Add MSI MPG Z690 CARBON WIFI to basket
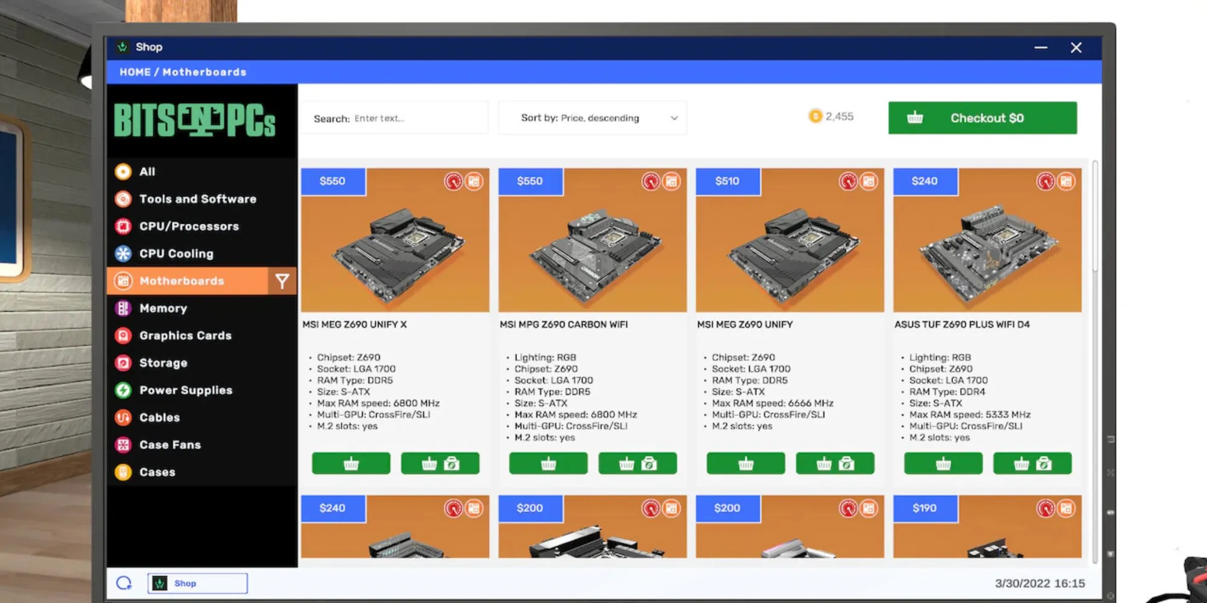The height and width of the screenshot is (603, 1207). click(x=548, y=464)
